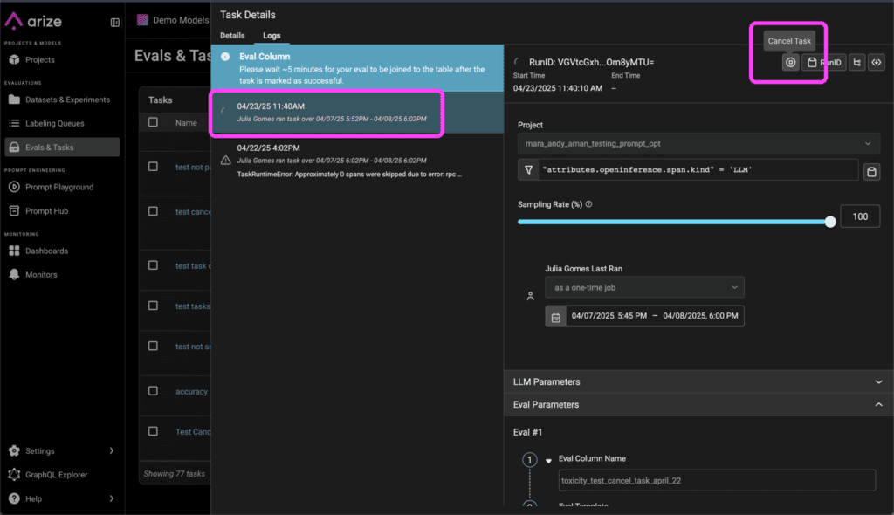Click the code icon in run header
This screenshot has height=515, width=894.
[877, 62]
